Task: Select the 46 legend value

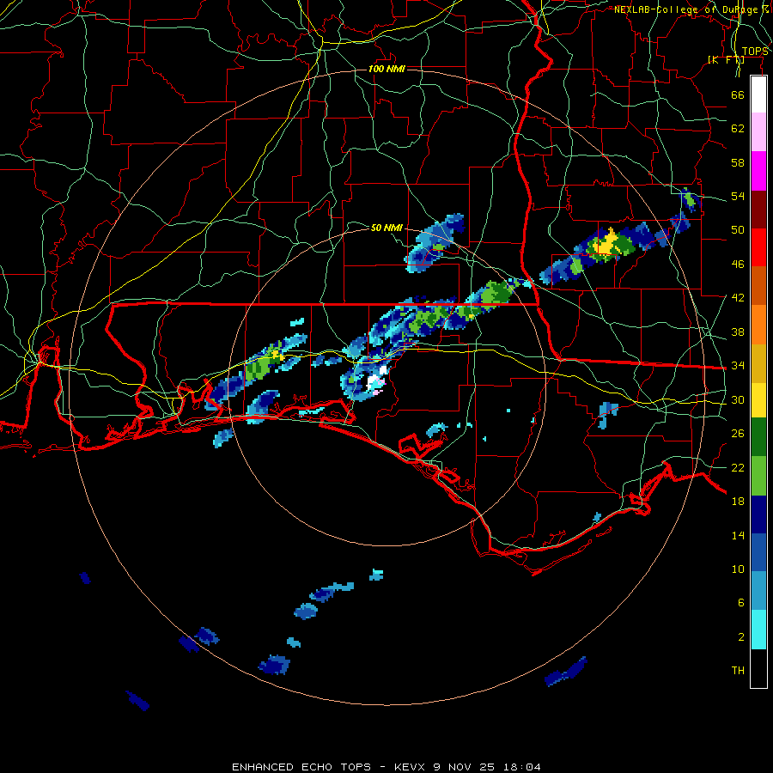Action: (x=738, y=265)
